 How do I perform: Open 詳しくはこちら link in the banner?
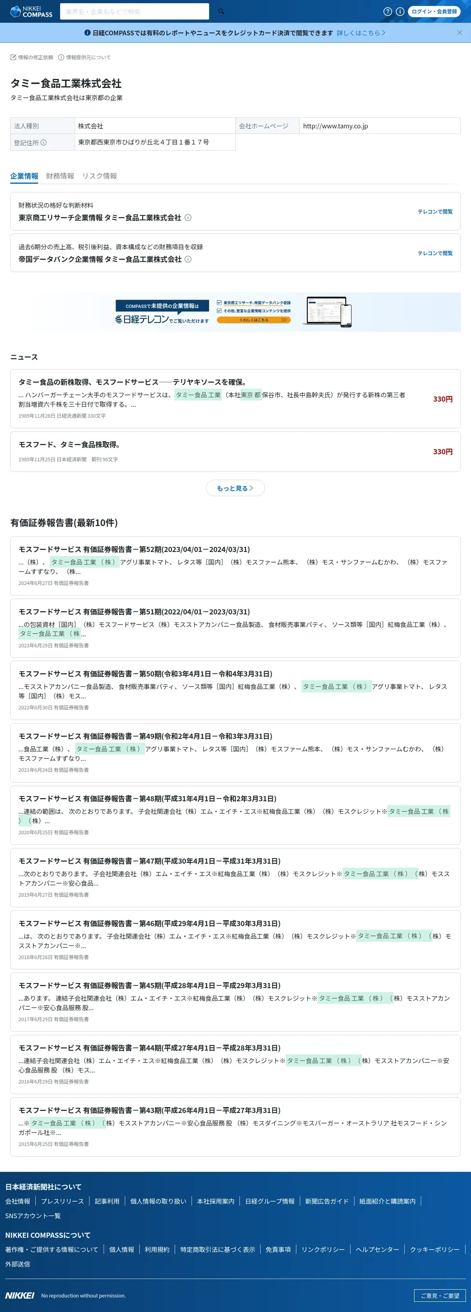pos(361,33)
